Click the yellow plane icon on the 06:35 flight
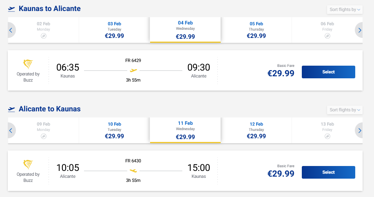The height and width of the screenshot is (197, 374). point(133,71)
